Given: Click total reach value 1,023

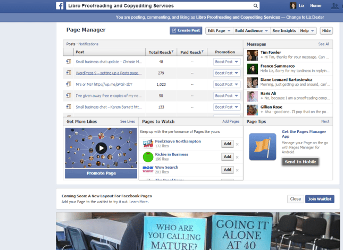Looking at the screenshot, I should point(161,84).
